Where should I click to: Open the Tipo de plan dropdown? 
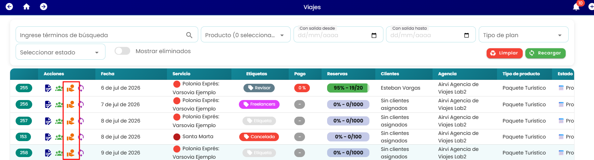(523, 35)
